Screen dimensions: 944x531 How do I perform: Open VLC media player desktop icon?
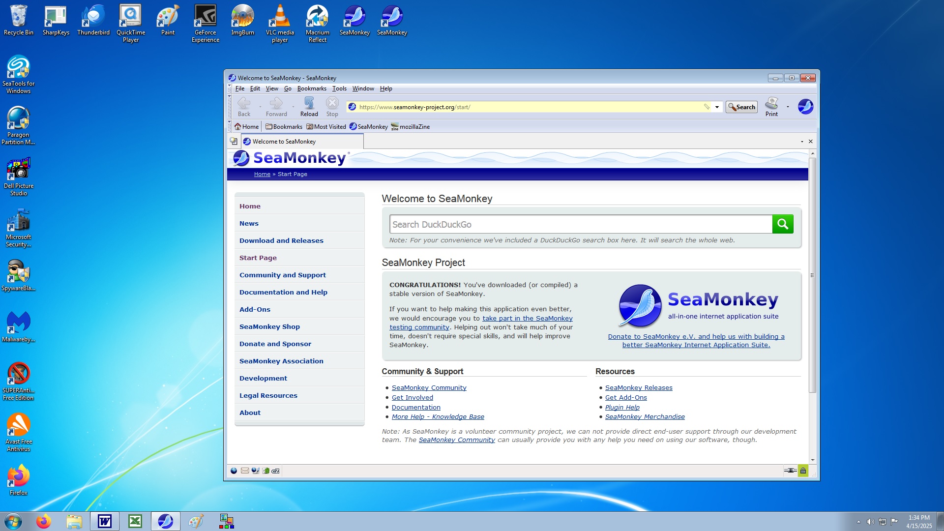(x=280, y=24)
